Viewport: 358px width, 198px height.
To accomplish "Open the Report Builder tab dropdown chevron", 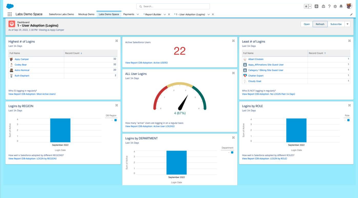I will click(165, 14).
